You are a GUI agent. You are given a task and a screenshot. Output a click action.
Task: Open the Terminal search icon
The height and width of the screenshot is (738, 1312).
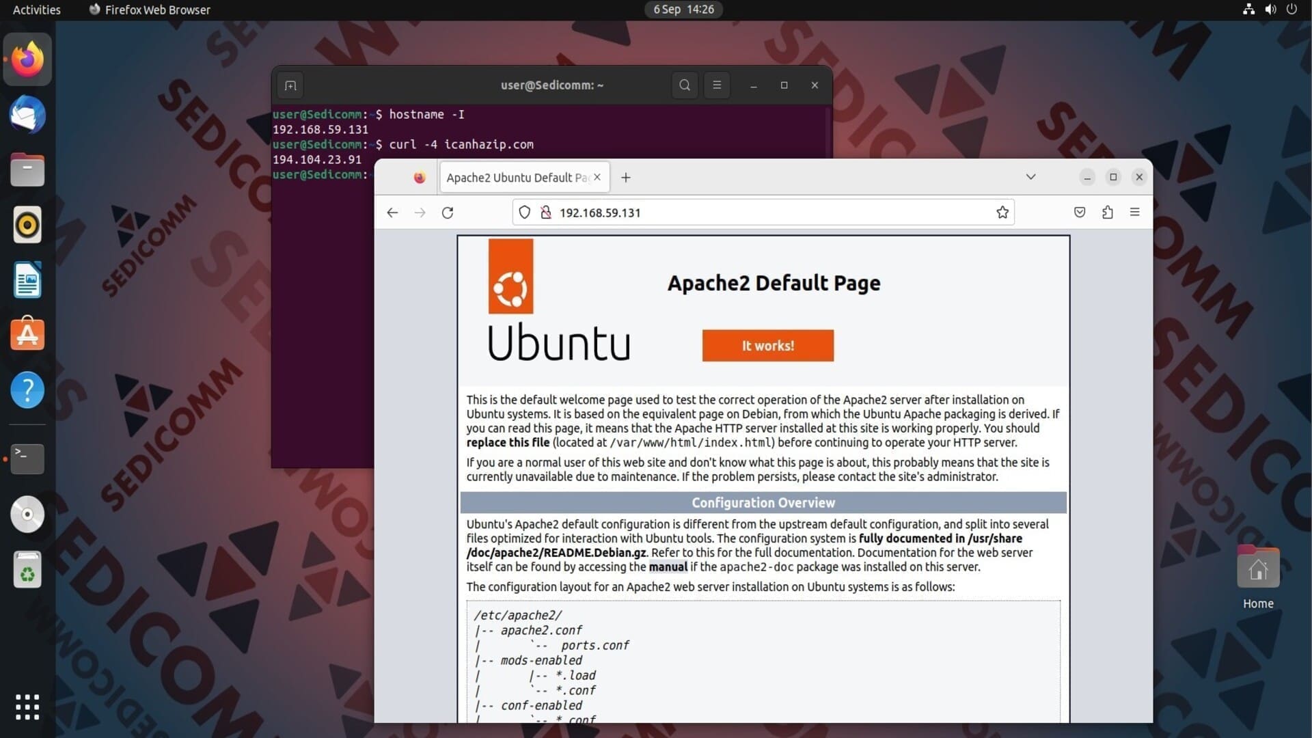(x=685, y=85)
